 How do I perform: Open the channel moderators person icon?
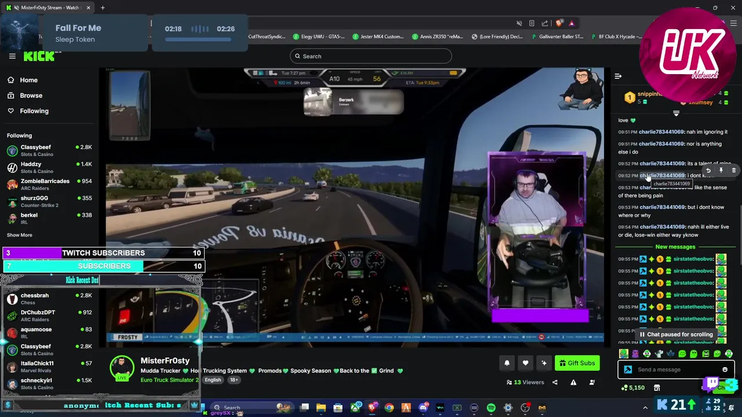coord(592,382)
